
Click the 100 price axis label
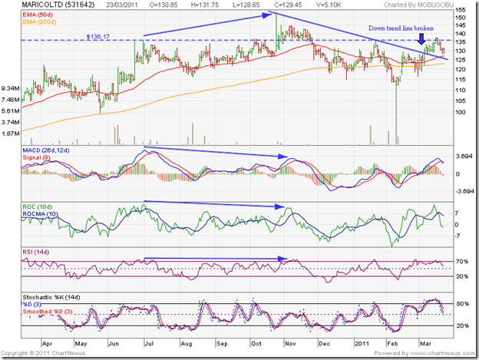point(460,112)
